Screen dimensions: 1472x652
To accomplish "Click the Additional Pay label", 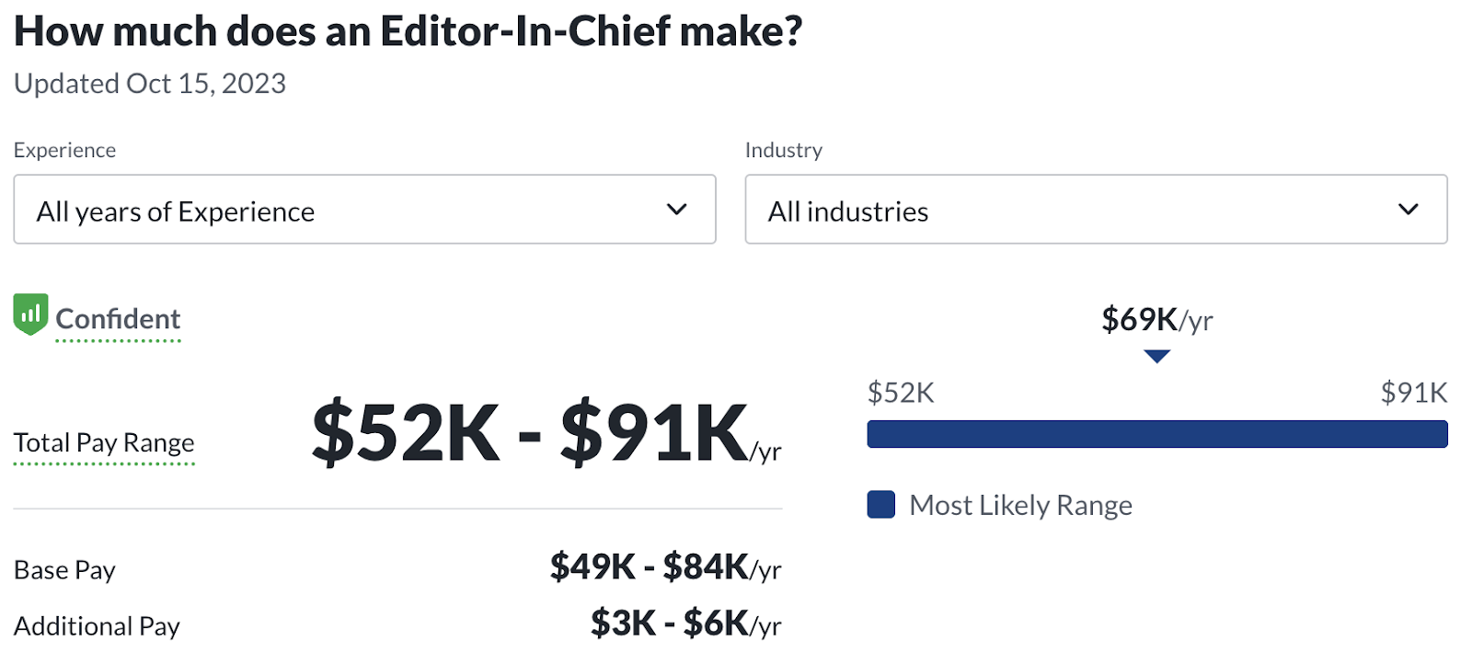I will [97, 626].
